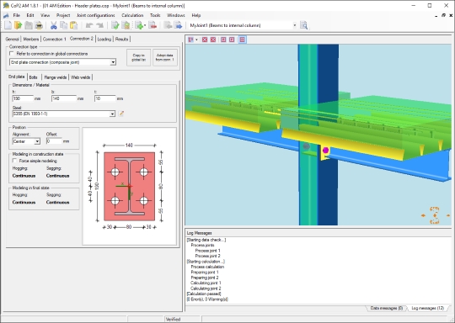Click the Print toolbar icon
Viewport: 455px width, 323px height.
pos(39,25)
